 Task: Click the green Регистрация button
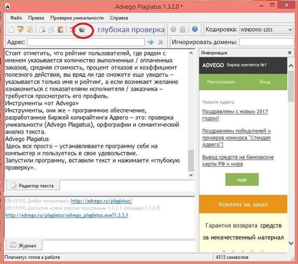pyautogui.click(x=221, y=82)
